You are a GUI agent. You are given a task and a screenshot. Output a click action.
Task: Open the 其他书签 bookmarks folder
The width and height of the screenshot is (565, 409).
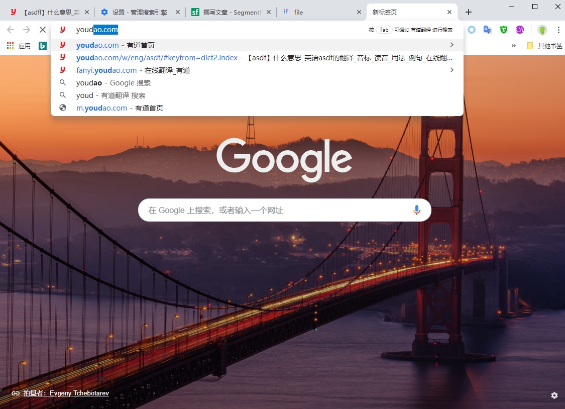[x=544, y=46]
